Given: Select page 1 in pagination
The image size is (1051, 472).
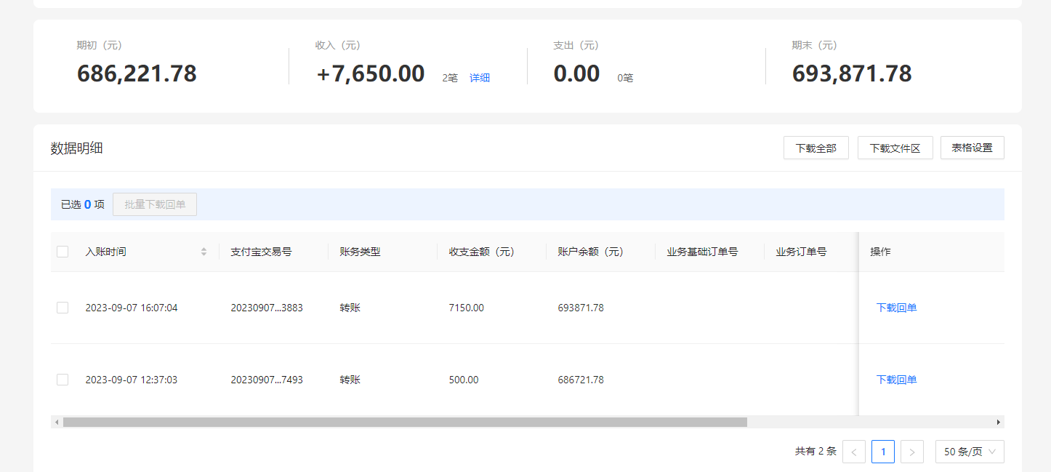Looking at the screenshot, I should [883, 452].
